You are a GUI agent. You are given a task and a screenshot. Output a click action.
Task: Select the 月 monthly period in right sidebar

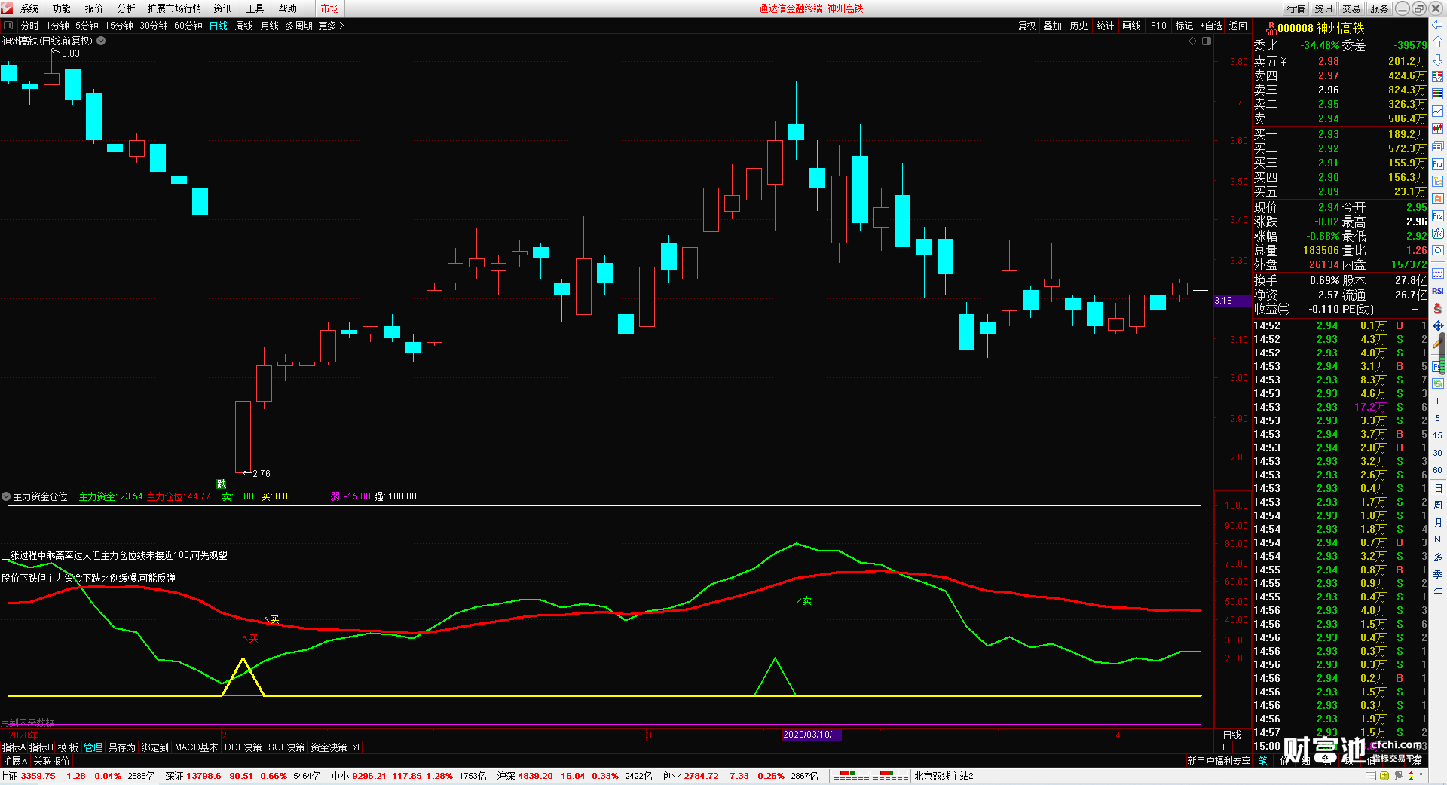[x=1437, y=522]
